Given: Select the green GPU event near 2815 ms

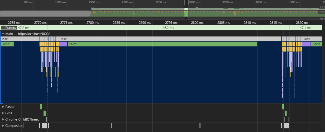Looking at the screenshot, I should 285,113.
